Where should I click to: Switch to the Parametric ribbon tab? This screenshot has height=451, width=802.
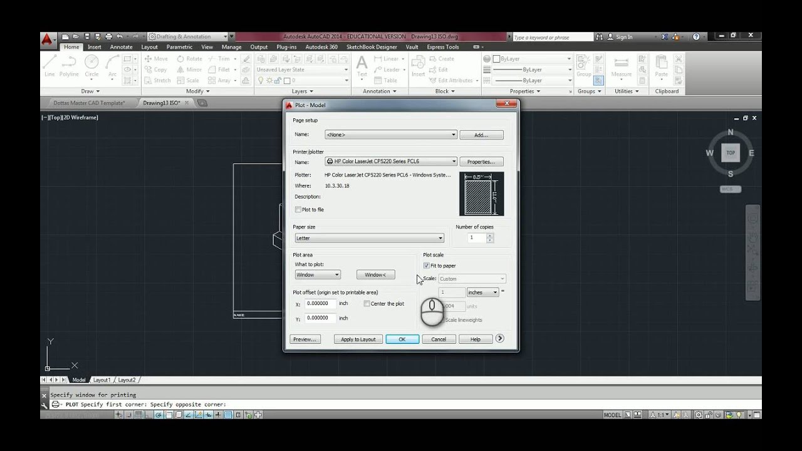180,47
